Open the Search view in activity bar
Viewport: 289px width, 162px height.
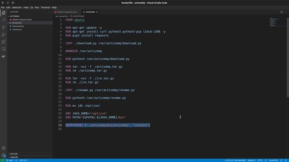(x=4, y=20)
